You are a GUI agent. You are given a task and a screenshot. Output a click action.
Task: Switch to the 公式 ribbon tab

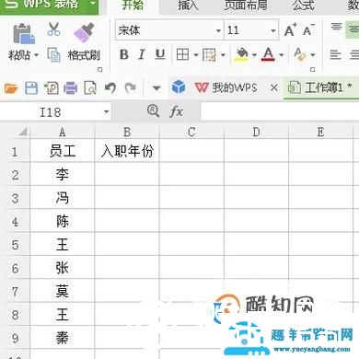click(x=303, y=6)
